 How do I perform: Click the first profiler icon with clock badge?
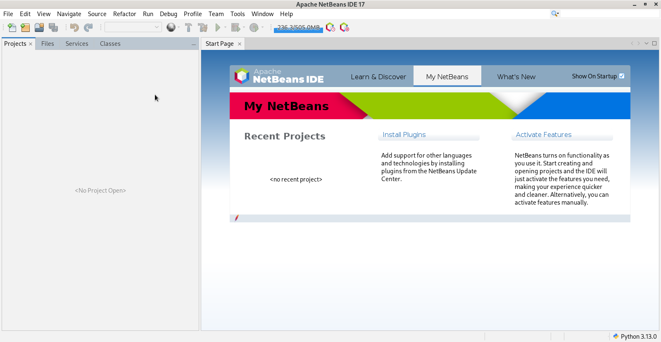(x=330, y=28)
